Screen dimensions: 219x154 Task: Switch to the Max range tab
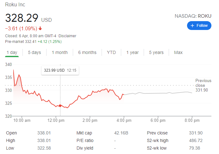[x=178, y=52]
